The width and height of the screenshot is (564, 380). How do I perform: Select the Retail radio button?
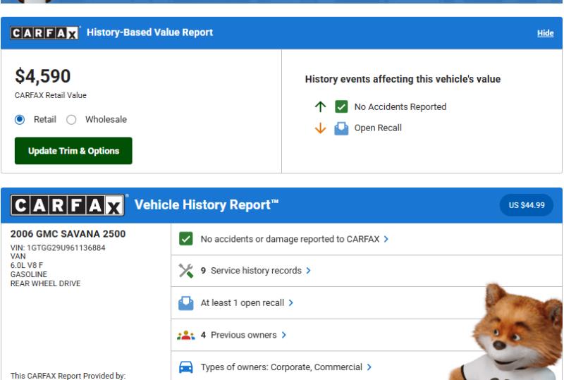pyautogui.click(x=20, y=120)
